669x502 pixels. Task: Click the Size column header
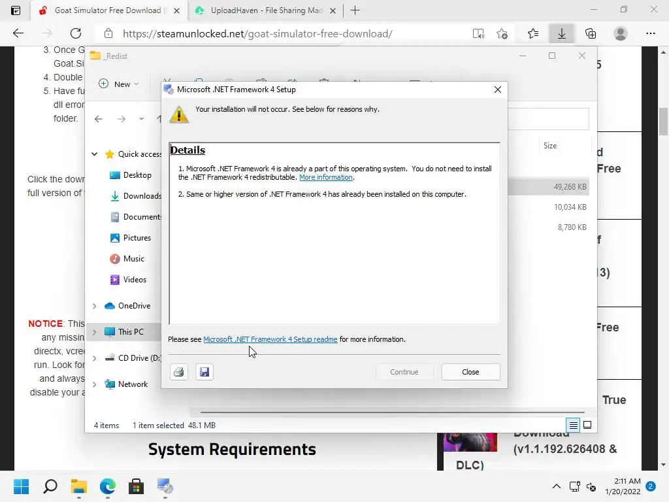pyautogui.click(x=550, y=146)
